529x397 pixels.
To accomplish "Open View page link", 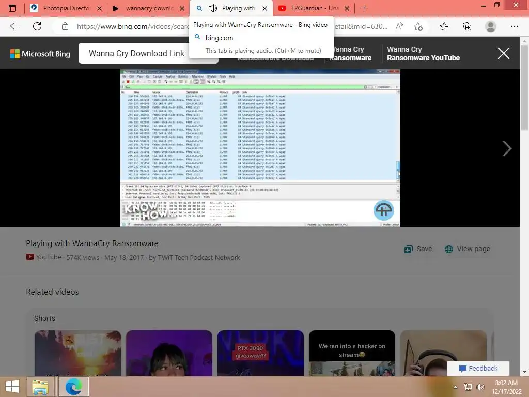I will (x=467, y=249).
